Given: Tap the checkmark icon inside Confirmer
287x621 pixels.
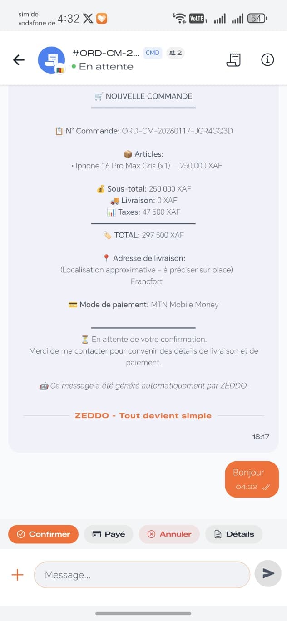Looking at the screenshot, I should pyautogui.click(x=20, y=534).
